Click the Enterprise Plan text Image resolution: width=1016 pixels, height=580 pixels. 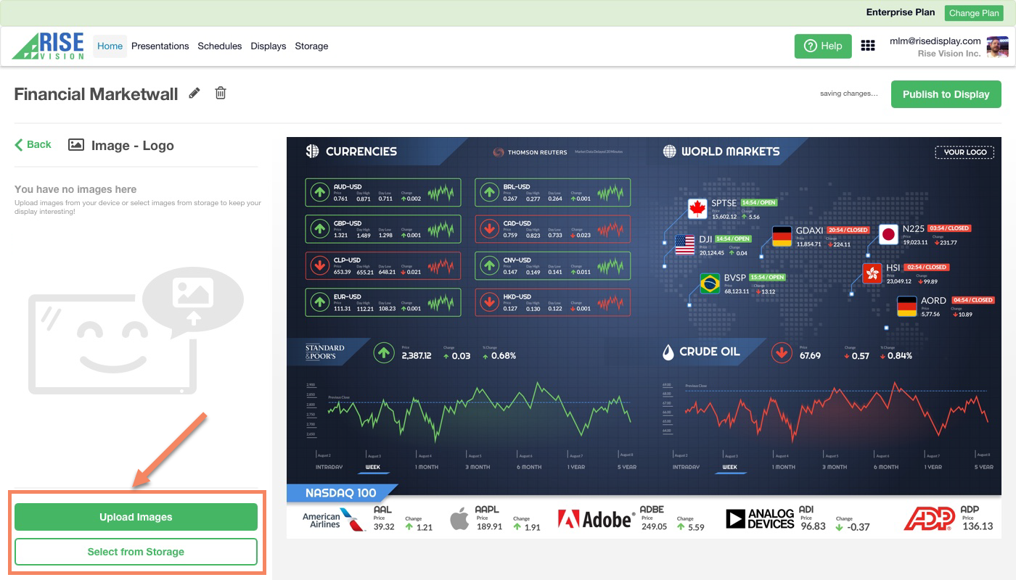click(901, 12)
